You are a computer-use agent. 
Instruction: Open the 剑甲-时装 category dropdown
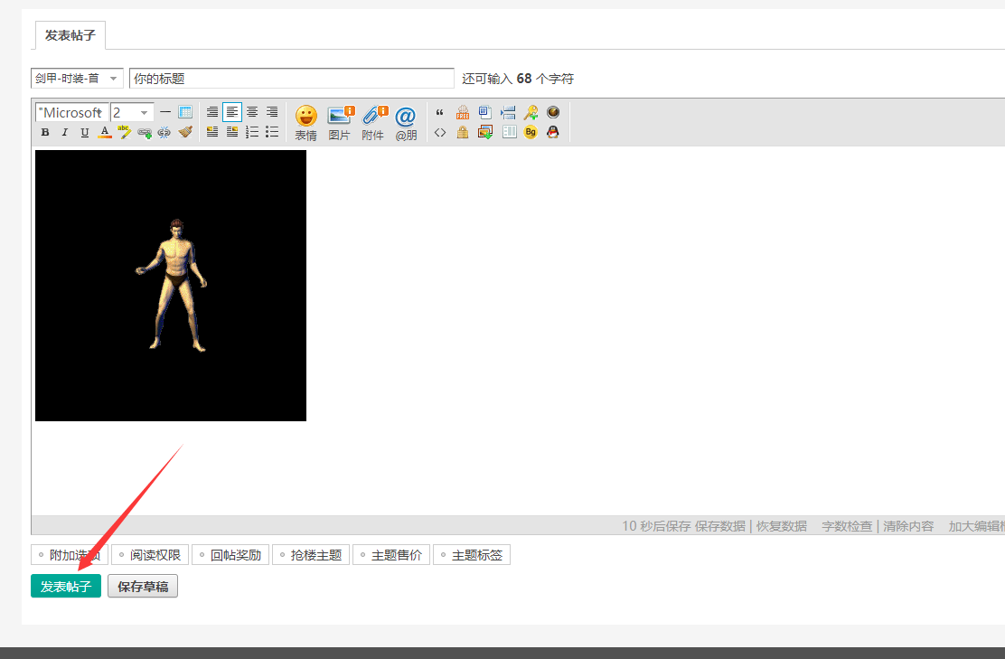tap(77, 79)
